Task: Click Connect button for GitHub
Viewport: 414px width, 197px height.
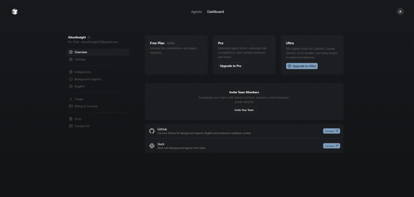Action: pos(332,131)
